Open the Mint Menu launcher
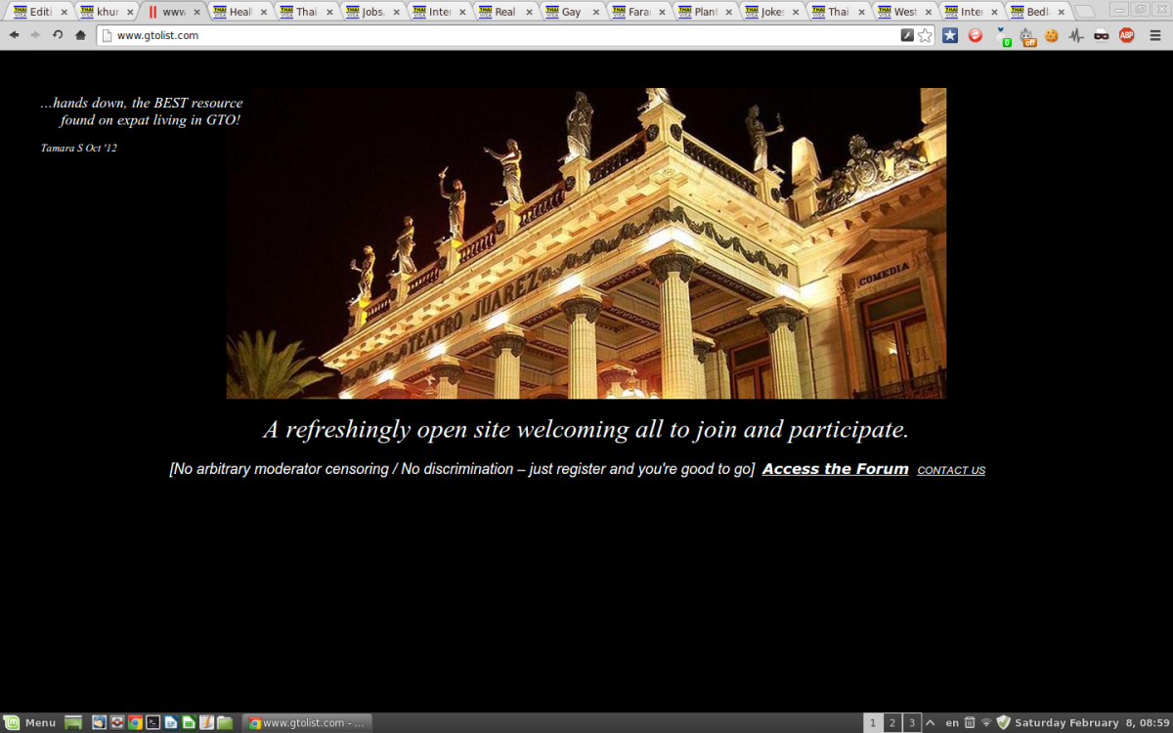This screenshot has width=1173, height=733. [31, 722]
